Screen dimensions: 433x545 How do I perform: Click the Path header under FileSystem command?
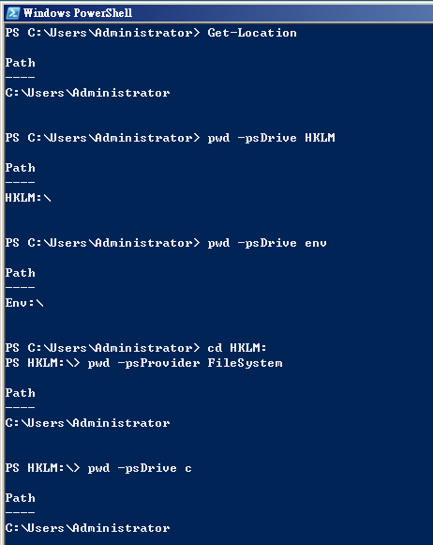point(20,393)
